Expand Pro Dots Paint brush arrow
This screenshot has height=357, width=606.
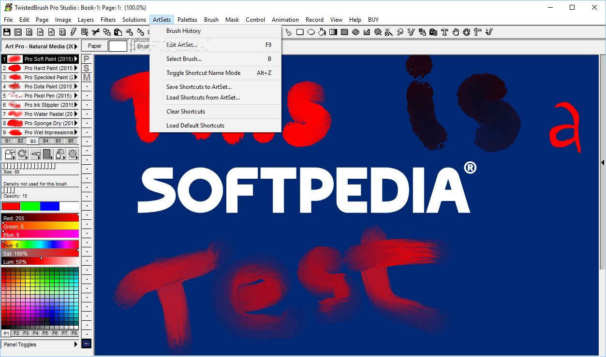(x=76, y=86)
